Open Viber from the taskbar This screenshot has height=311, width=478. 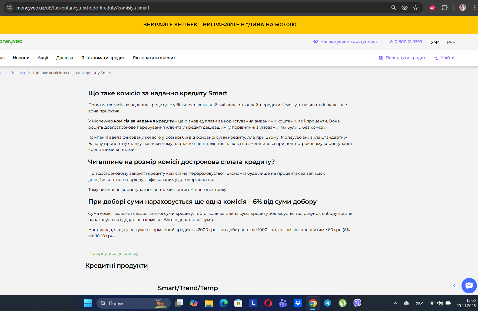(x=357, y=303)
